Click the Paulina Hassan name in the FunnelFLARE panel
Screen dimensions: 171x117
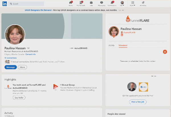131,29
